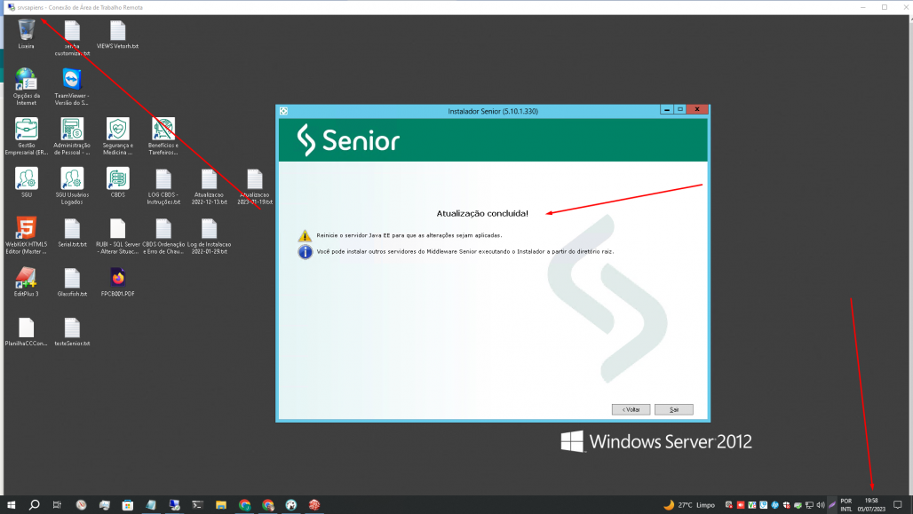Click the 'Você pode instalar outros servidores' message

(x=464, y=251)
